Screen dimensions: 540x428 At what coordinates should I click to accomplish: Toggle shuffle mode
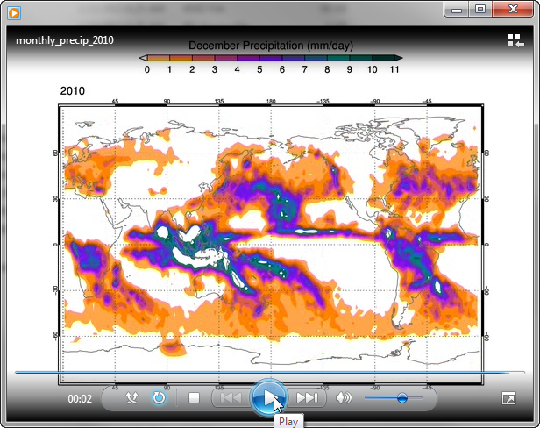(132, 398)
